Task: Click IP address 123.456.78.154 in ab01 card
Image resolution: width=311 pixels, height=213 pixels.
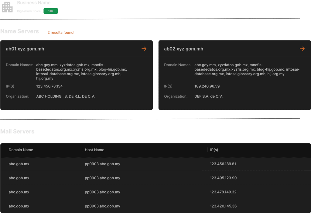Action: pyautogui.click(x=49, y=86)
